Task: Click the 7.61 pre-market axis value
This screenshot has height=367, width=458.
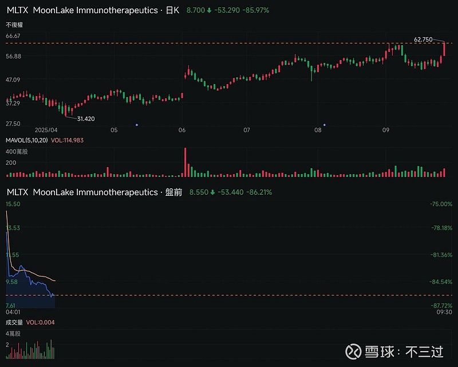Action: (x=10, y=306)
